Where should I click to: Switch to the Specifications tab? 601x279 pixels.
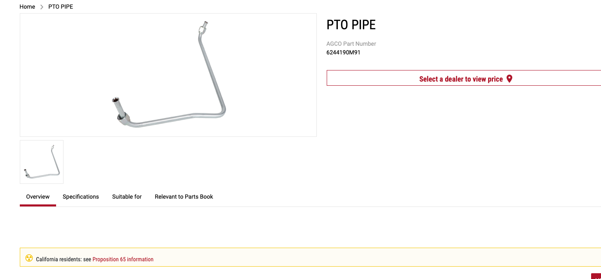[x=81, y=197]
